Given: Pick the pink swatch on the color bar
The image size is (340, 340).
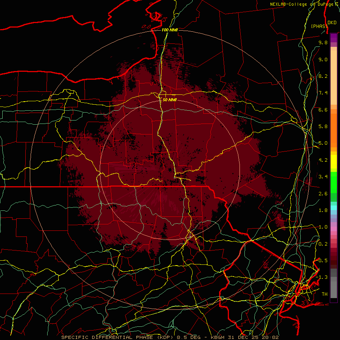Looking at the screenshot, I should tap(334, 229).
